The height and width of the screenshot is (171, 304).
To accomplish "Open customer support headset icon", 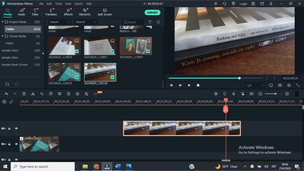I will tap(224, 4).
